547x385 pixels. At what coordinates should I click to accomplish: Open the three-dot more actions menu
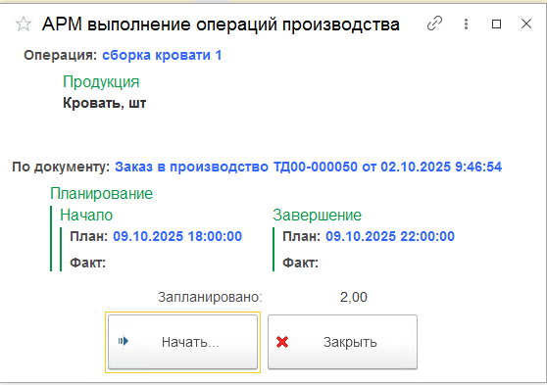(x=466, y=24)
